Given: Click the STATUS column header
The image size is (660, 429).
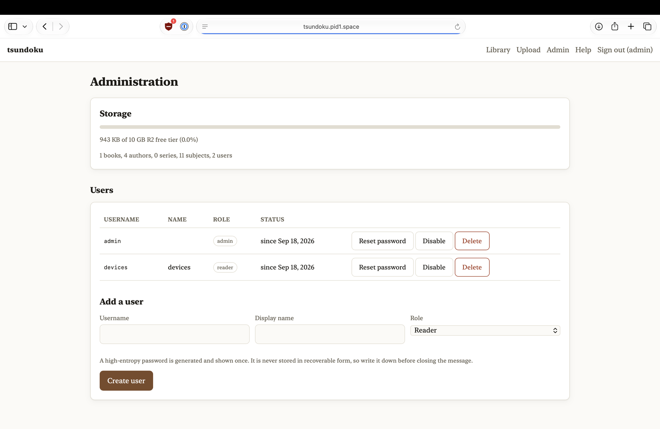Looking at the screenshot, I should 272,219.
